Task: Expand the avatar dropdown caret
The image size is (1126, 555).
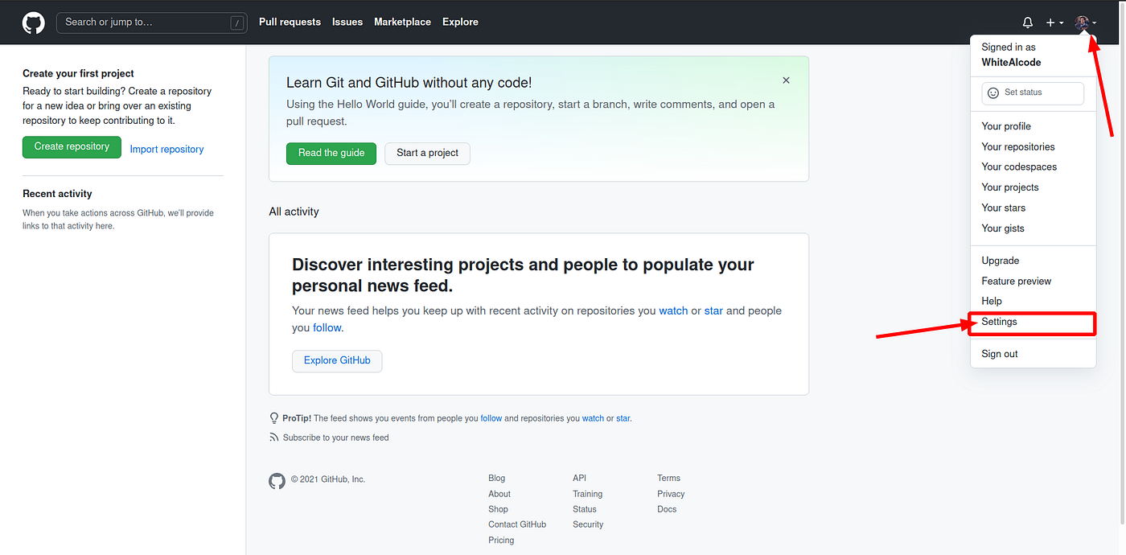Action: tap(1095, 24)
